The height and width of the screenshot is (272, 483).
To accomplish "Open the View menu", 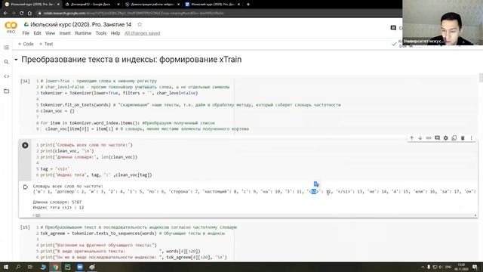I will click(51, 33).
